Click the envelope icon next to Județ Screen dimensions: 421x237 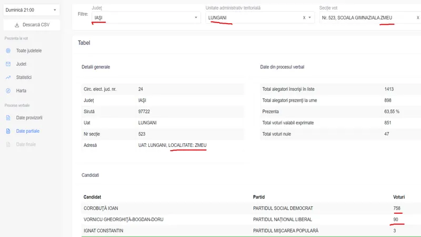8,64
